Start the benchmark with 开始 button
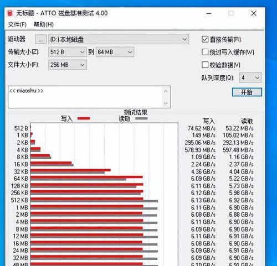 click(x=247, y=92)
